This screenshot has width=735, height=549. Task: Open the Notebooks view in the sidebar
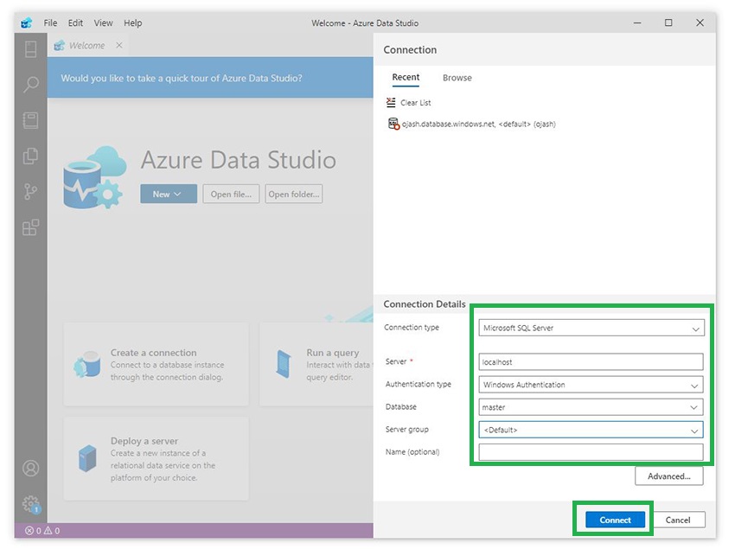pyautogui.click(x=30, y=120)
